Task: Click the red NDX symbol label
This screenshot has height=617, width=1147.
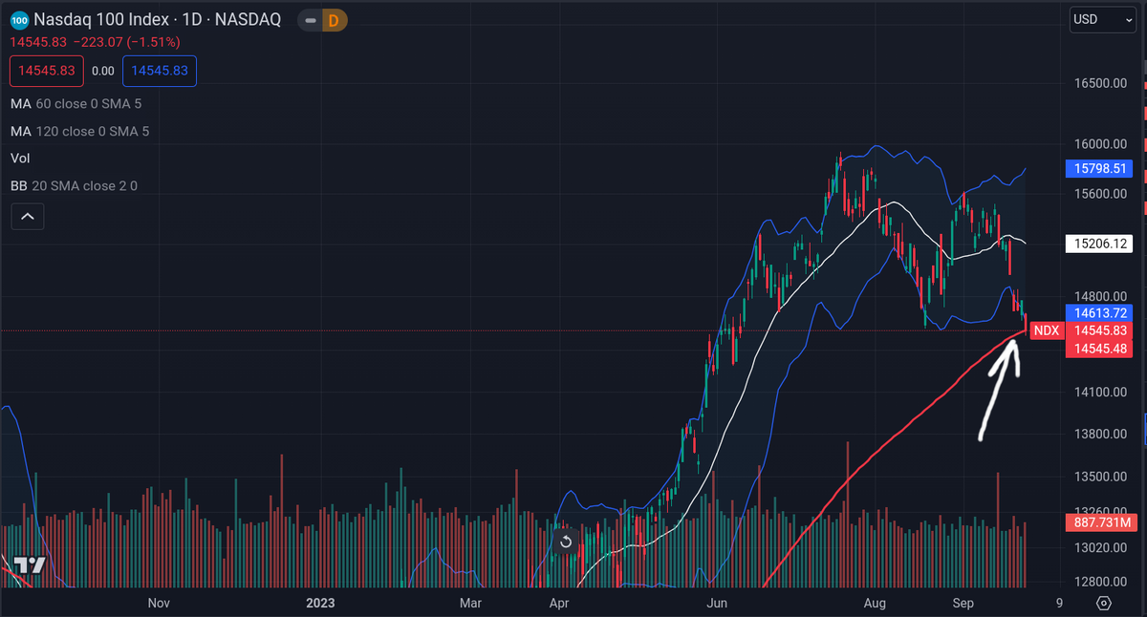Action: 1047,330
